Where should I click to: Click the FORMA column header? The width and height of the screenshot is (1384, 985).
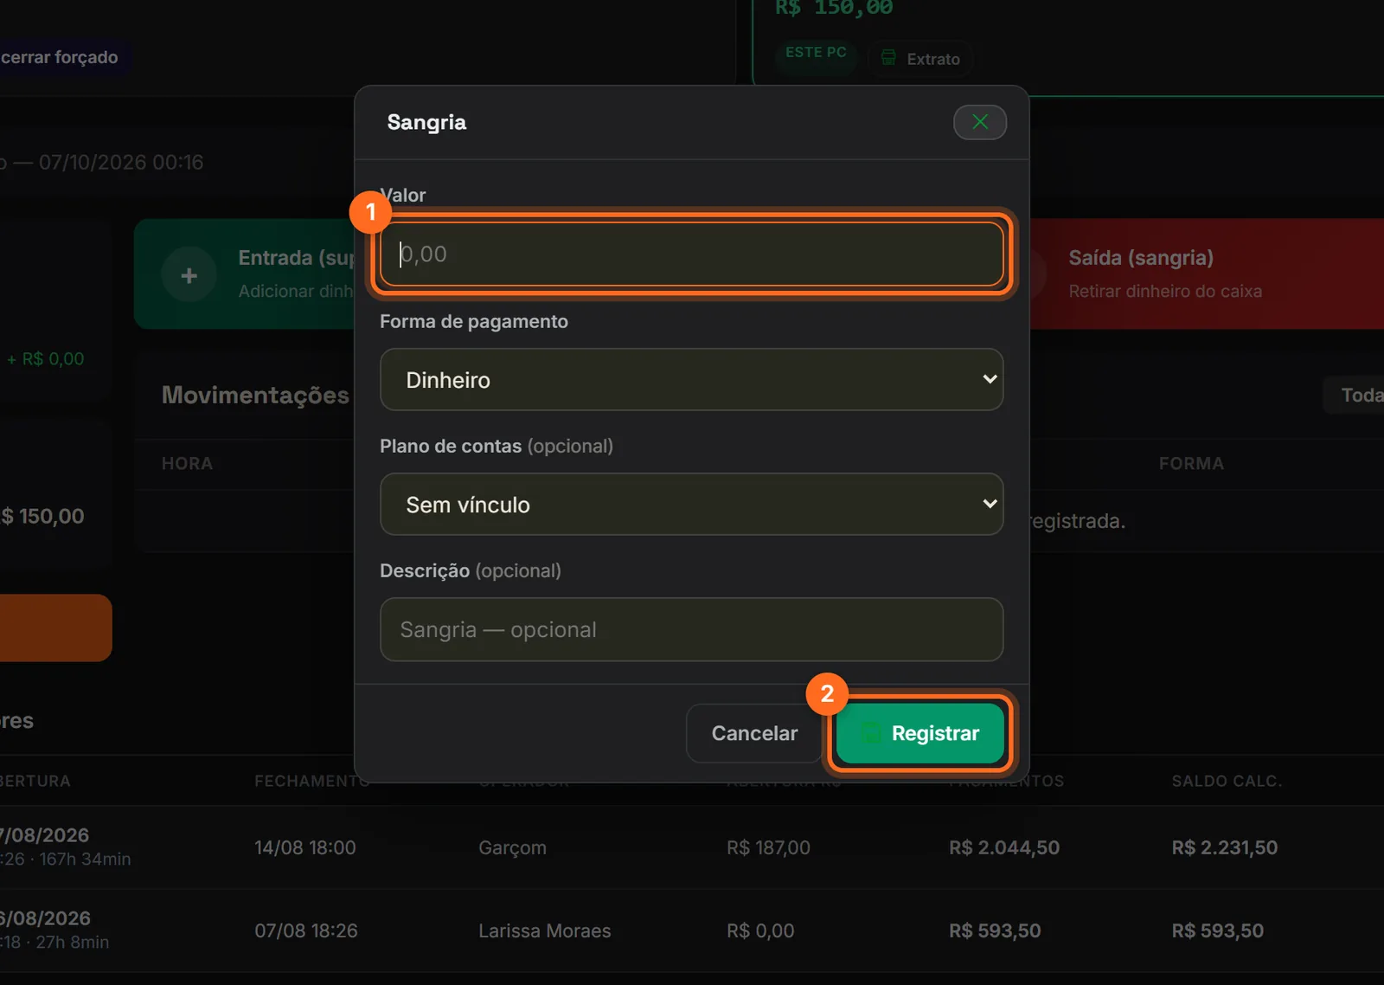click(1191, 463)
